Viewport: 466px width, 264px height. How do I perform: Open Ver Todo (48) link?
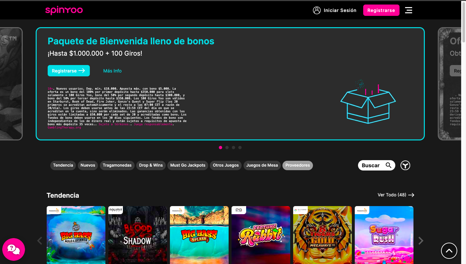click(x=396, y=195)
